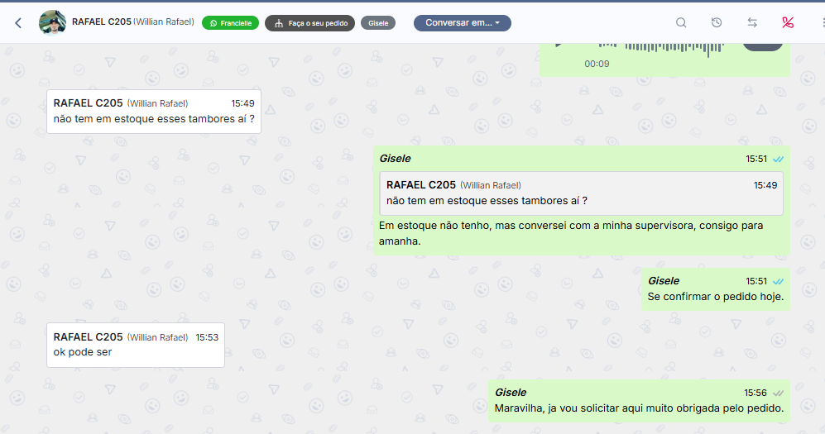Open Rafael C205's profile photo

point(52,22)
